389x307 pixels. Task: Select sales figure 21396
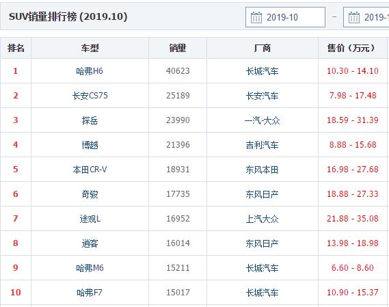(178, 145)
